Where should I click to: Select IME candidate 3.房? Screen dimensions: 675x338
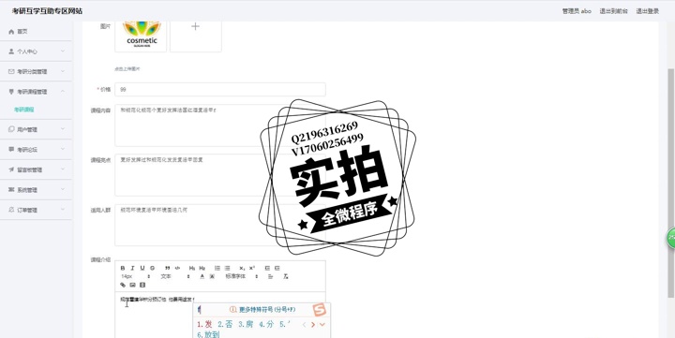tap(246, 325)
